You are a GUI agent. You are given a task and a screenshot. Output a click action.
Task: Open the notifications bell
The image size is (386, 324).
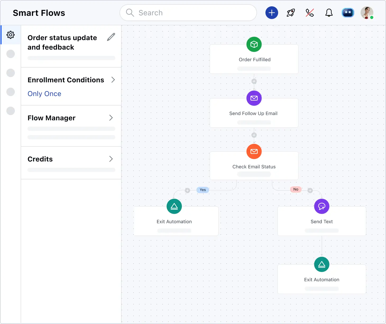coord(329,13)
